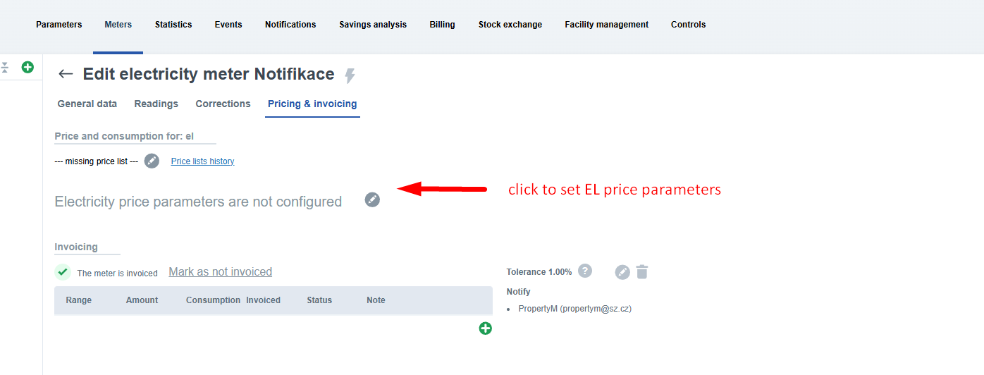Click the Range column header
Viewport: 984px width, 375px height.
(x=79, y=300)
